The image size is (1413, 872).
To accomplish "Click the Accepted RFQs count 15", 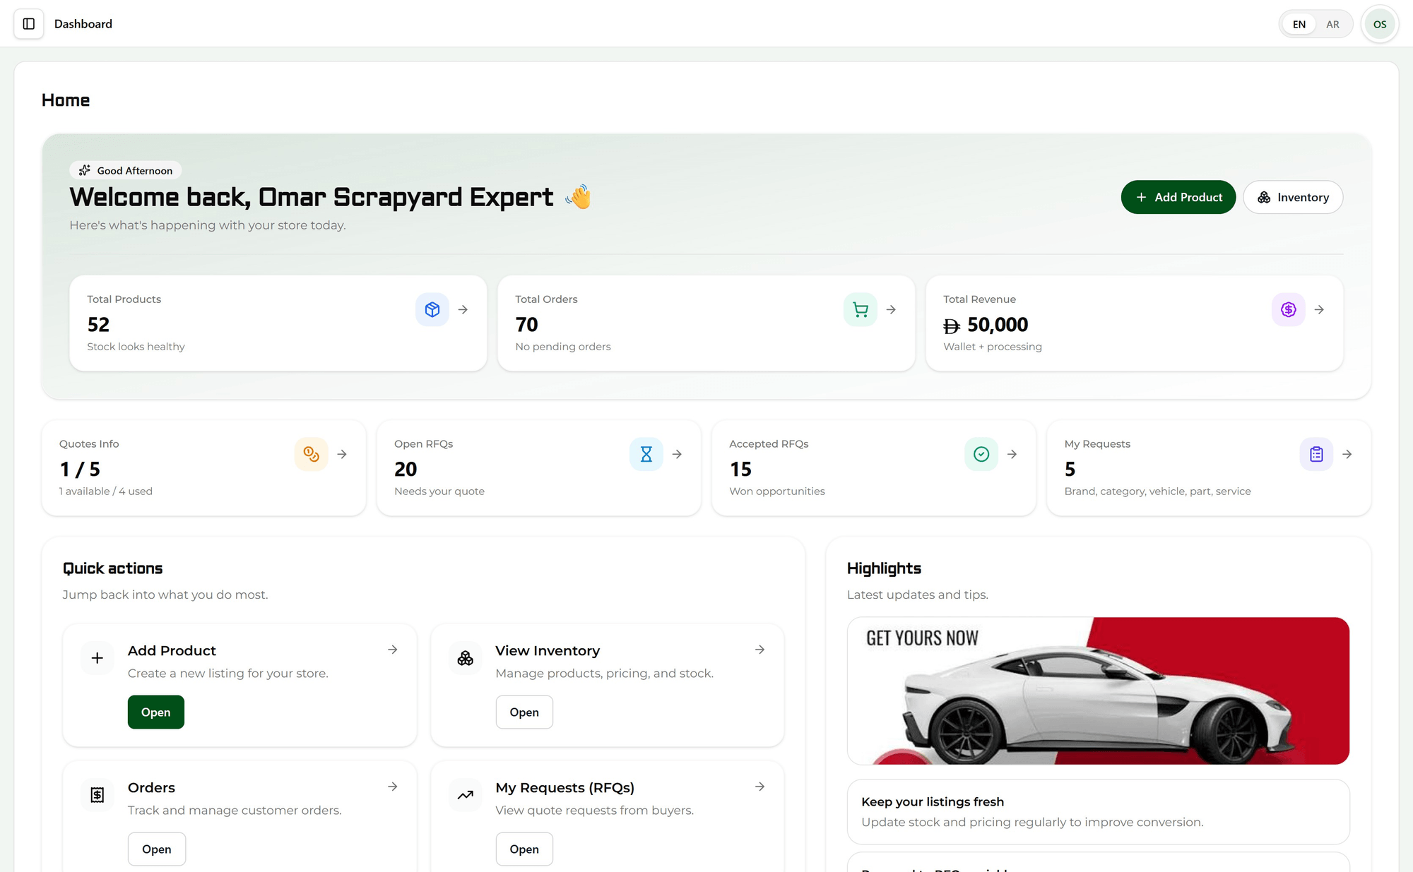I will 740,470.
